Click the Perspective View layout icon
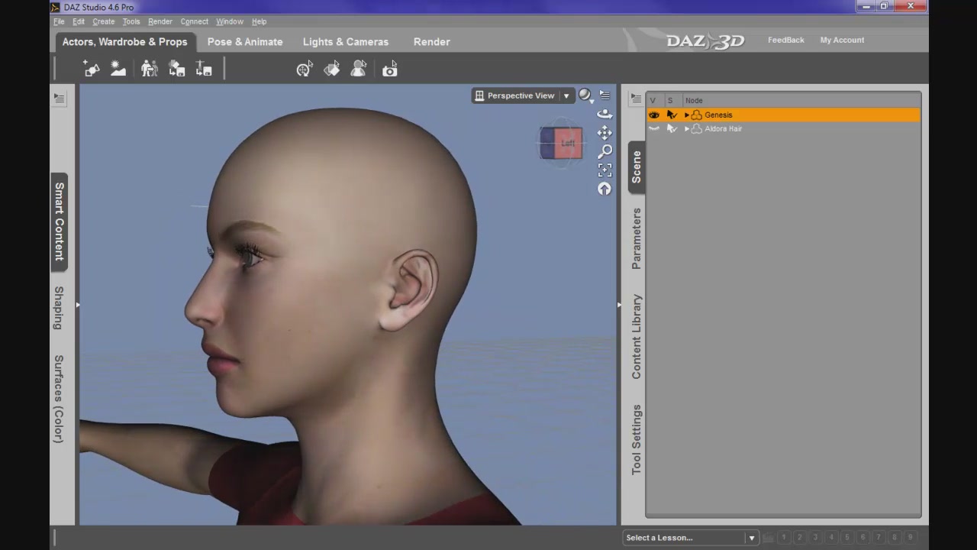The width and height of the screenshot is (977, 550). (479, 95)
